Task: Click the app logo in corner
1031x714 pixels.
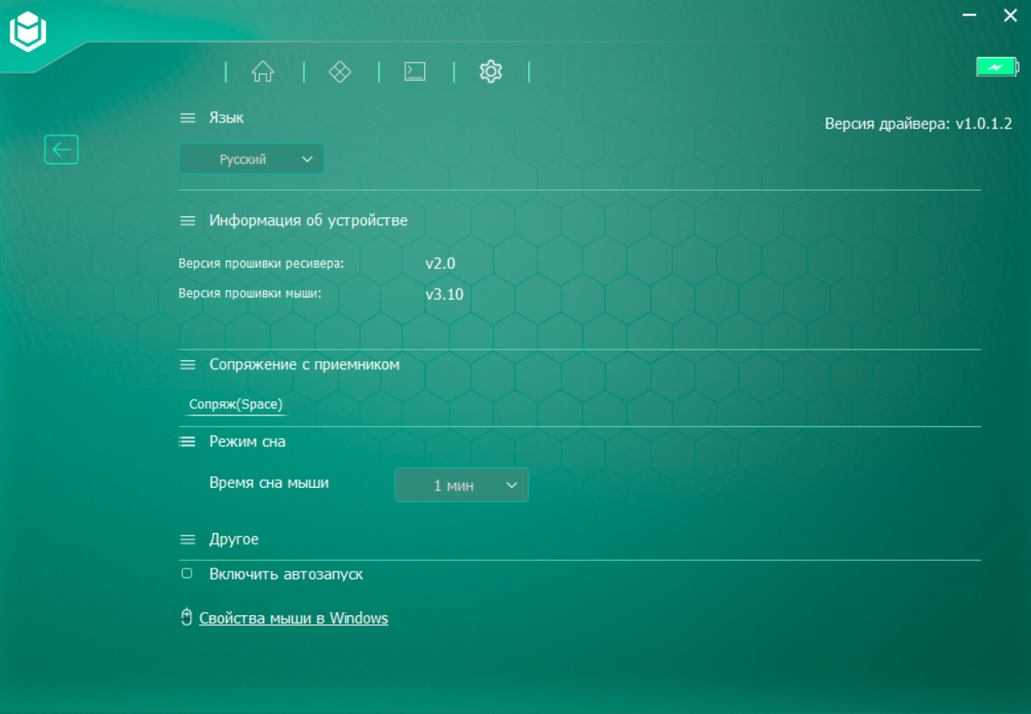Action: point(28,32)
